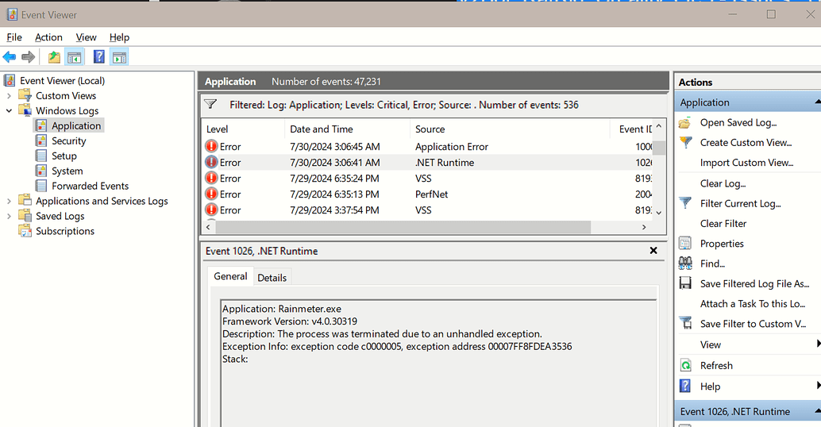This screenshot has width=821, height=427.
Task: Collapse the Windows Logs tree node
Action: click(x=9, y=111)
